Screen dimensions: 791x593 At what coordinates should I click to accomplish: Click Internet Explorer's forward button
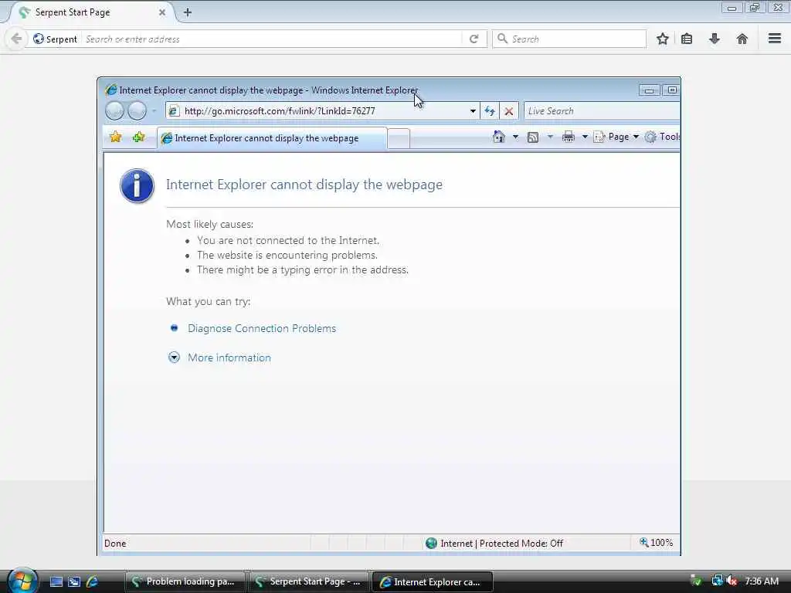tap(137, 110)
